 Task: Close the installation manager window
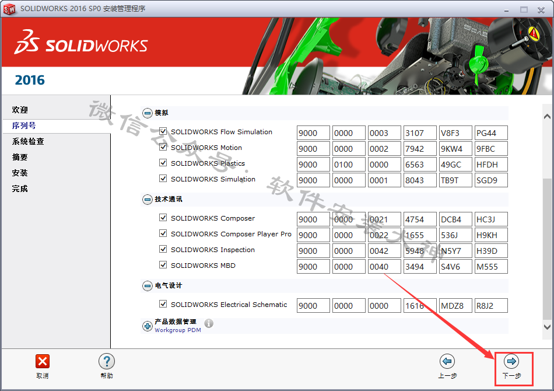[x=541, y=10]
